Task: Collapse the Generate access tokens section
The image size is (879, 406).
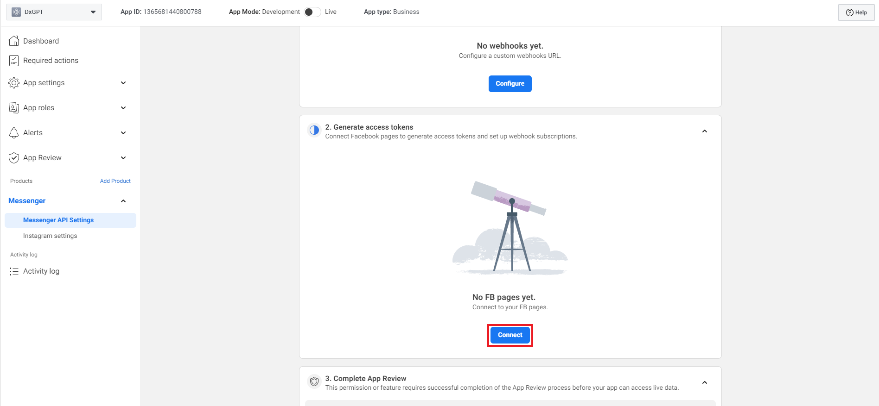Action: (x=704, y=131)
